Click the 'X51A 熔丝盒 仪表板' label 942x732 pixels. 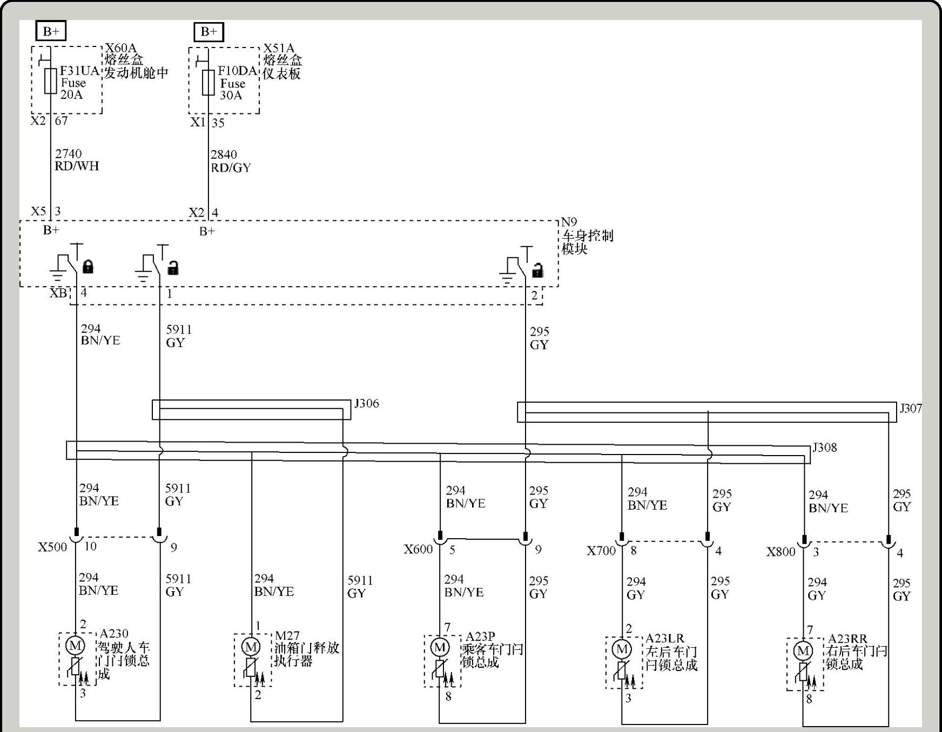[x=282, y=62]
